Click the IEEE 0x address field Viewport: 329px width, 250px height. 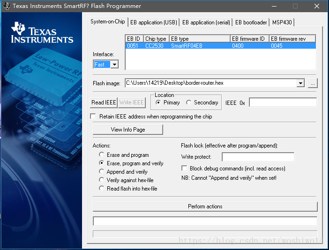tap(283, 103)
